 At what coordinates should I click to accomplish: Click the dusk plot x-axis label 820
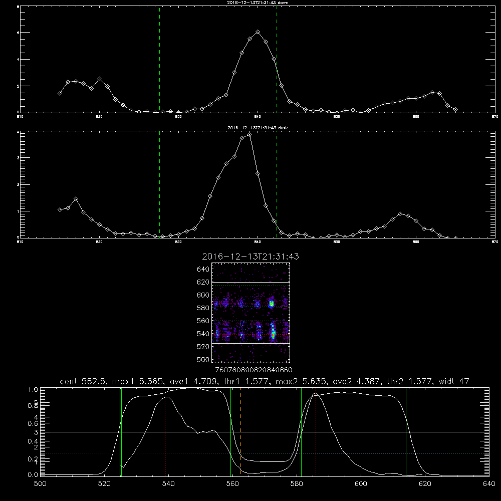point(99,242)
